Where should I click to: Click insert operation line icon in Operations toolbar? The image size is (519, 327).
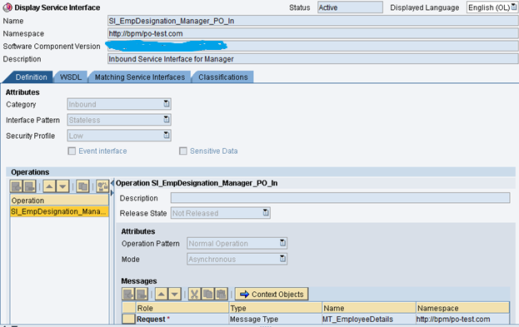16,186
